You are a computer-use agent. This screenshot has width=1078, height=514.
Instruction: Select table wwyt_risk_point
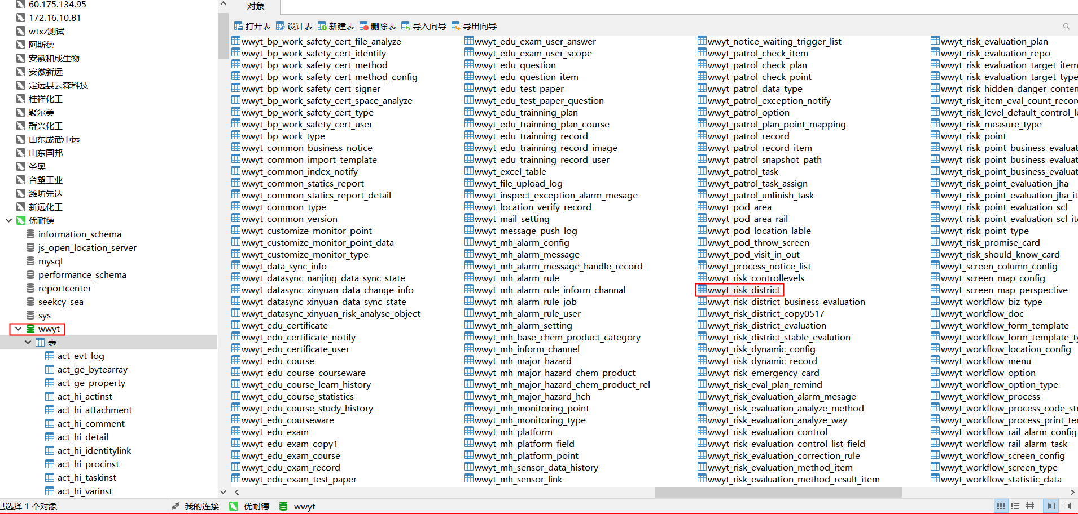974,136
